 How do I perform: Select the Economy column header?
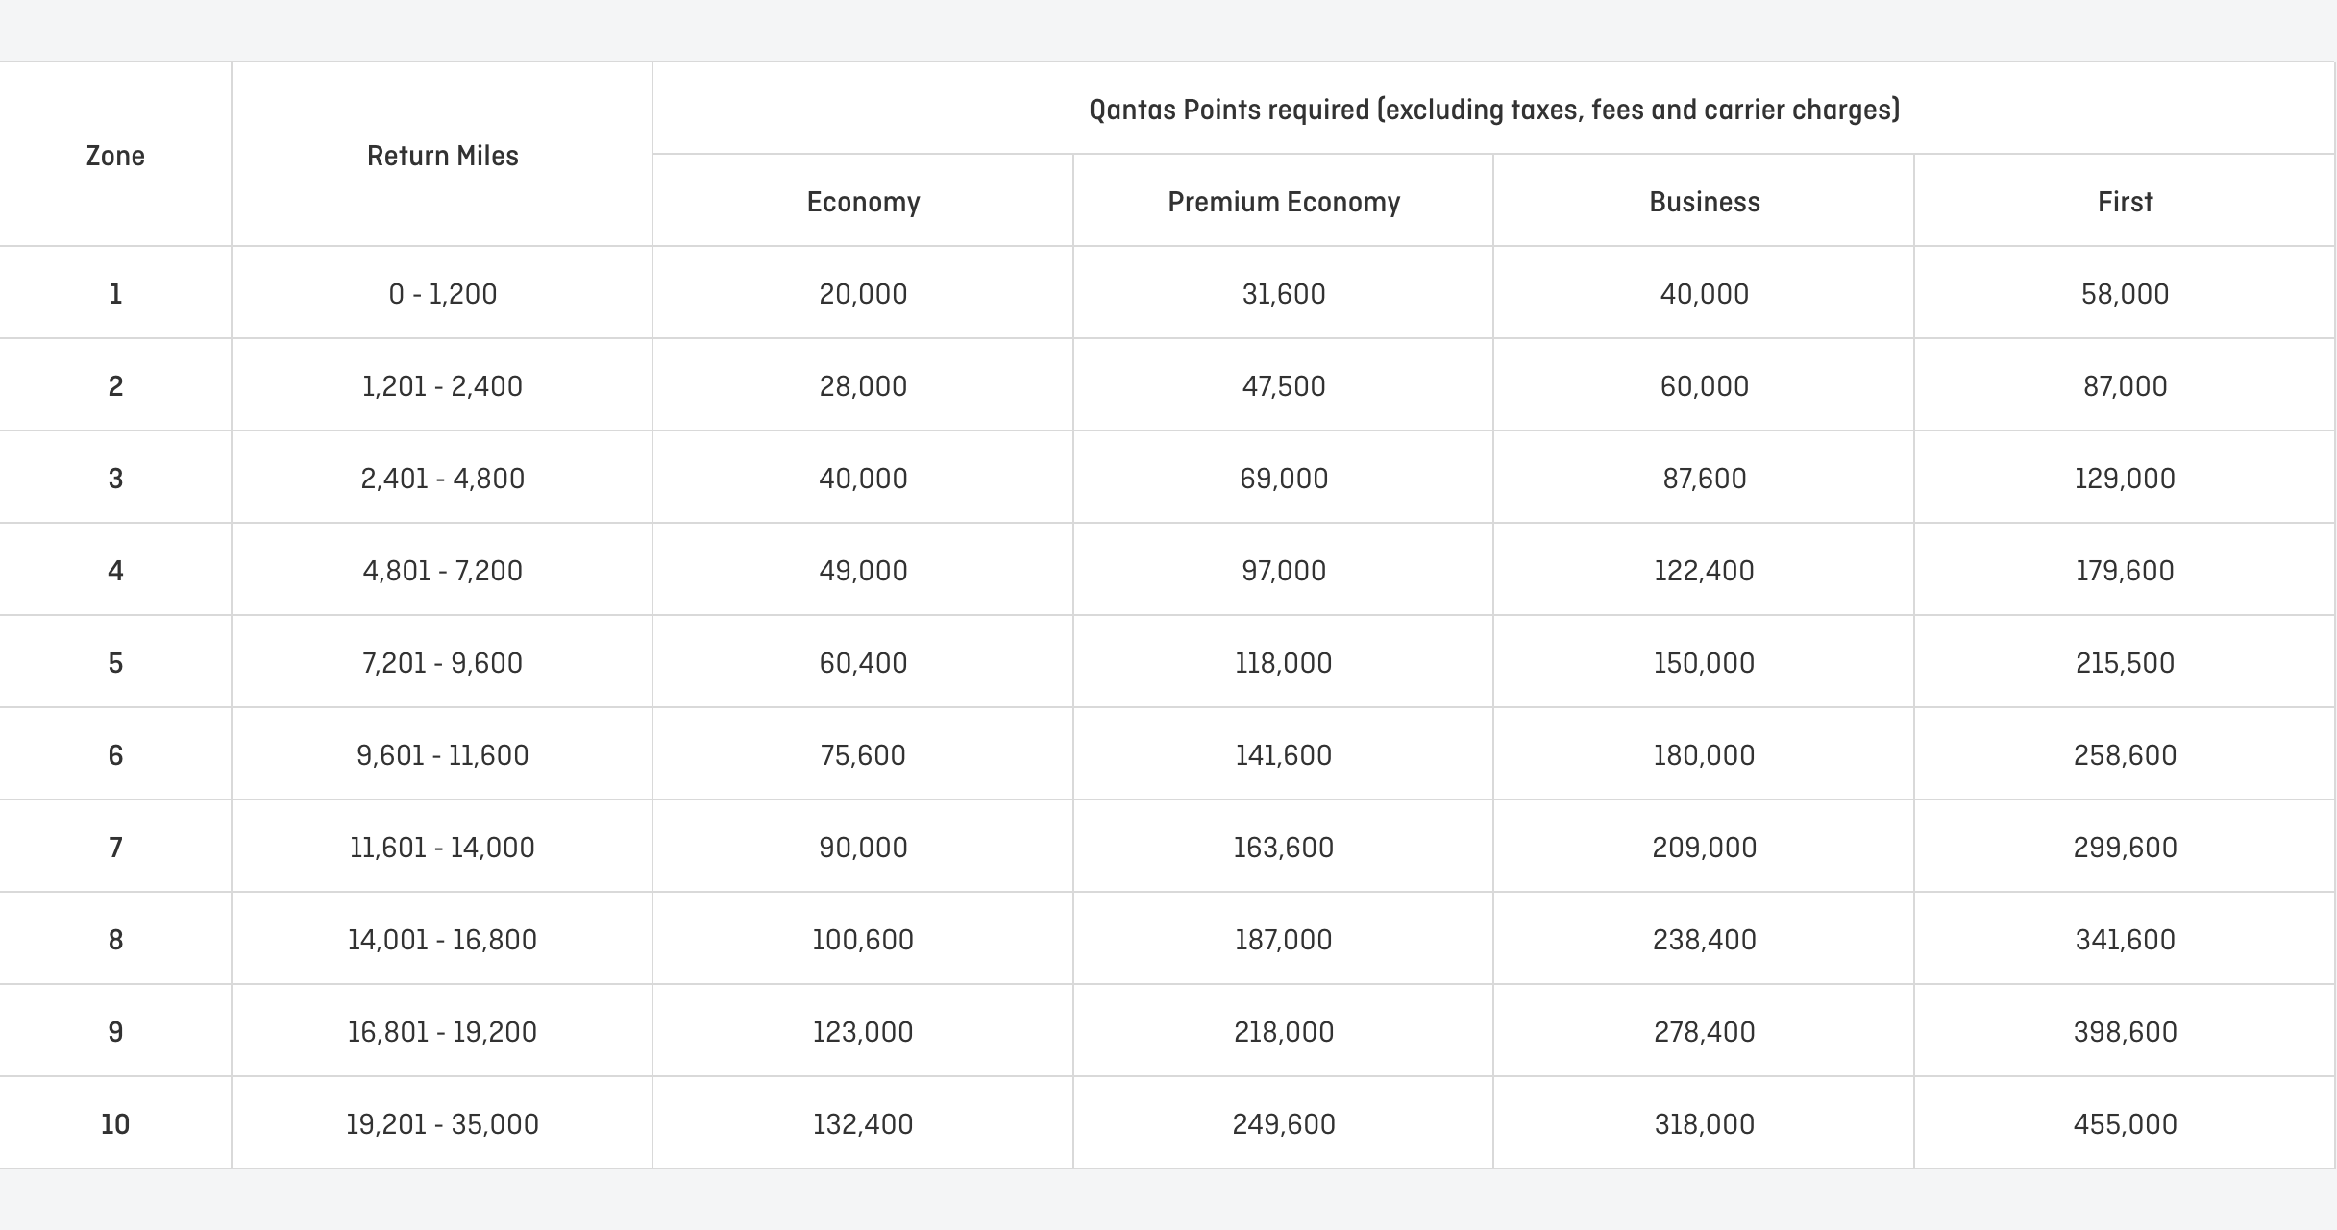[862, 202]
